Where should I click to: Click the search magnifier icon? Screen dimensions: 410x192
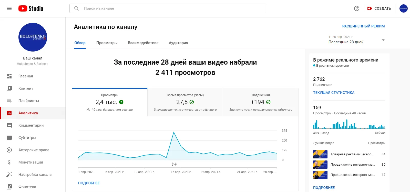point(76,8)
